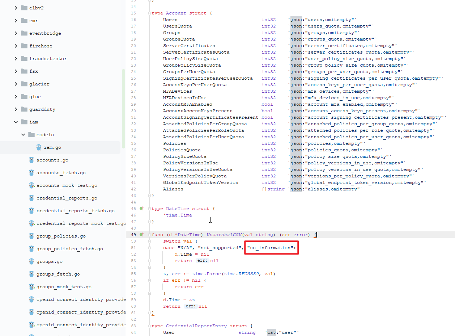Open accounts.go from the file tree

[52, 160]
